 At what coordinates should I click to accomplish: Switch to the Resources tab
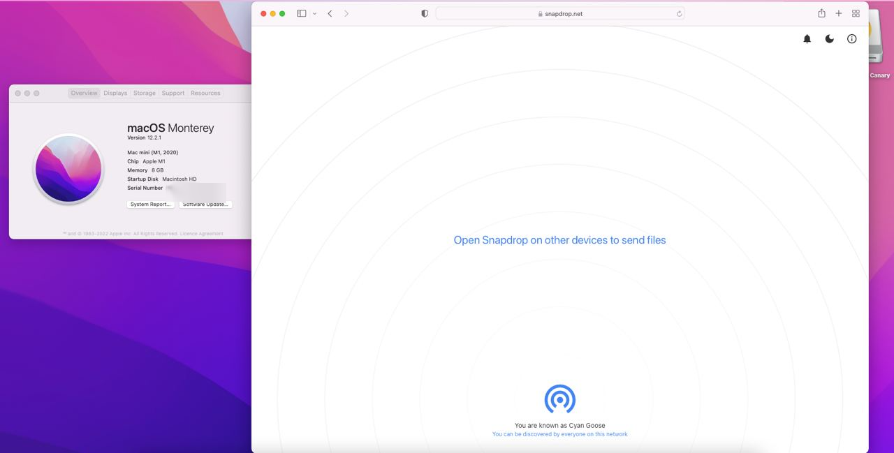click(x=205, y=93)
